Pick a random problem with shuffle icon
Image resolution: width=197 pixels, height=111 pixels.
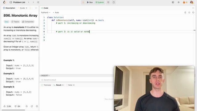tap(38, 2)
